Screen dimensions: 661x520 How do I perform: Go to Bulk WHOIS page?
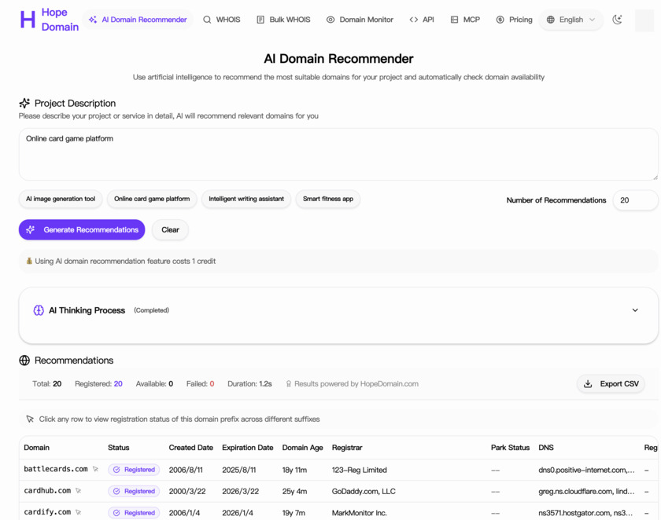283,20
